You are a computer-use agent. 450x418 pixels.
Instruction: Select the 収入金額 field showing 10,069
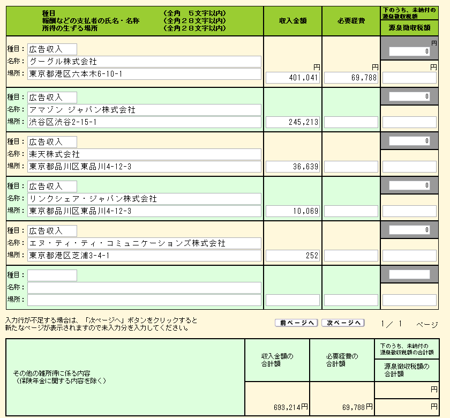[x=292, y=211]
